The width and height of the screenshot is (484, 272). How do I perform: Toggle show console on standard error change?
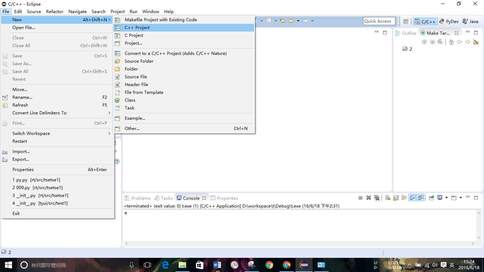[421, 198]
